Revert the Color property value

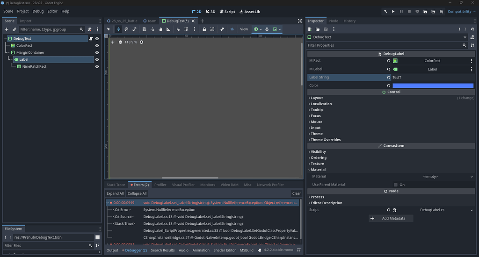pos(389,86)
